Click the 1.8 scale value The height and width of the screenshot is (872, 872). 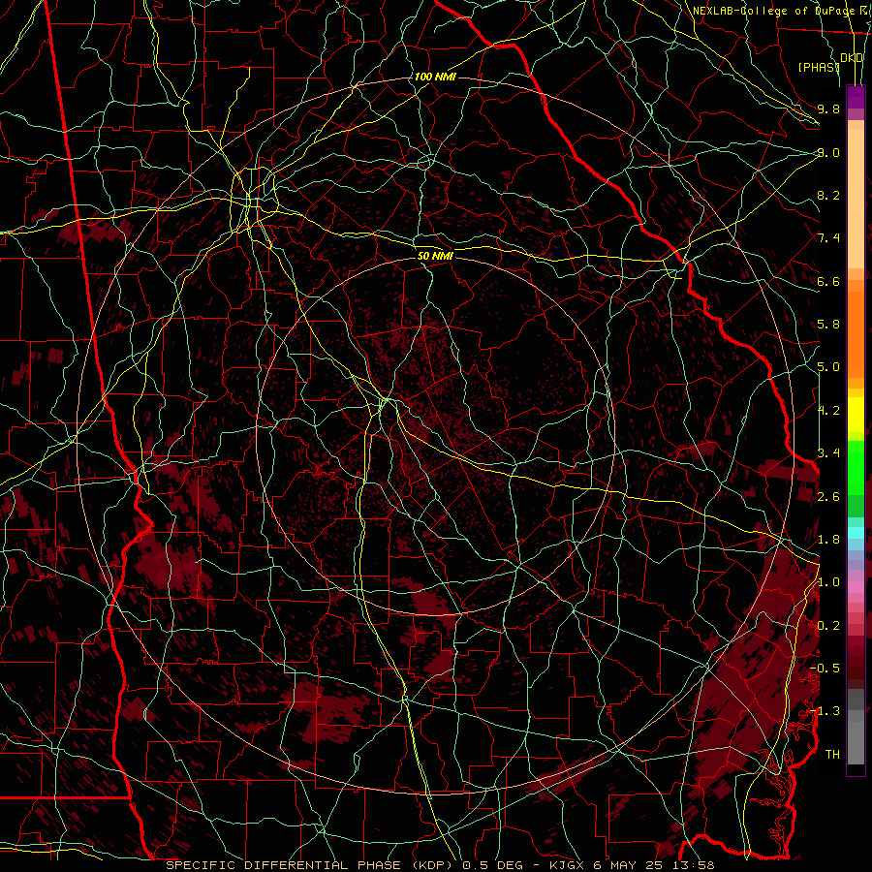coord(828,540)
